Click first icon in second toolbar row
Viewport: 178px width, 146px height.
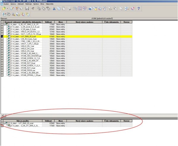point(4,14)
